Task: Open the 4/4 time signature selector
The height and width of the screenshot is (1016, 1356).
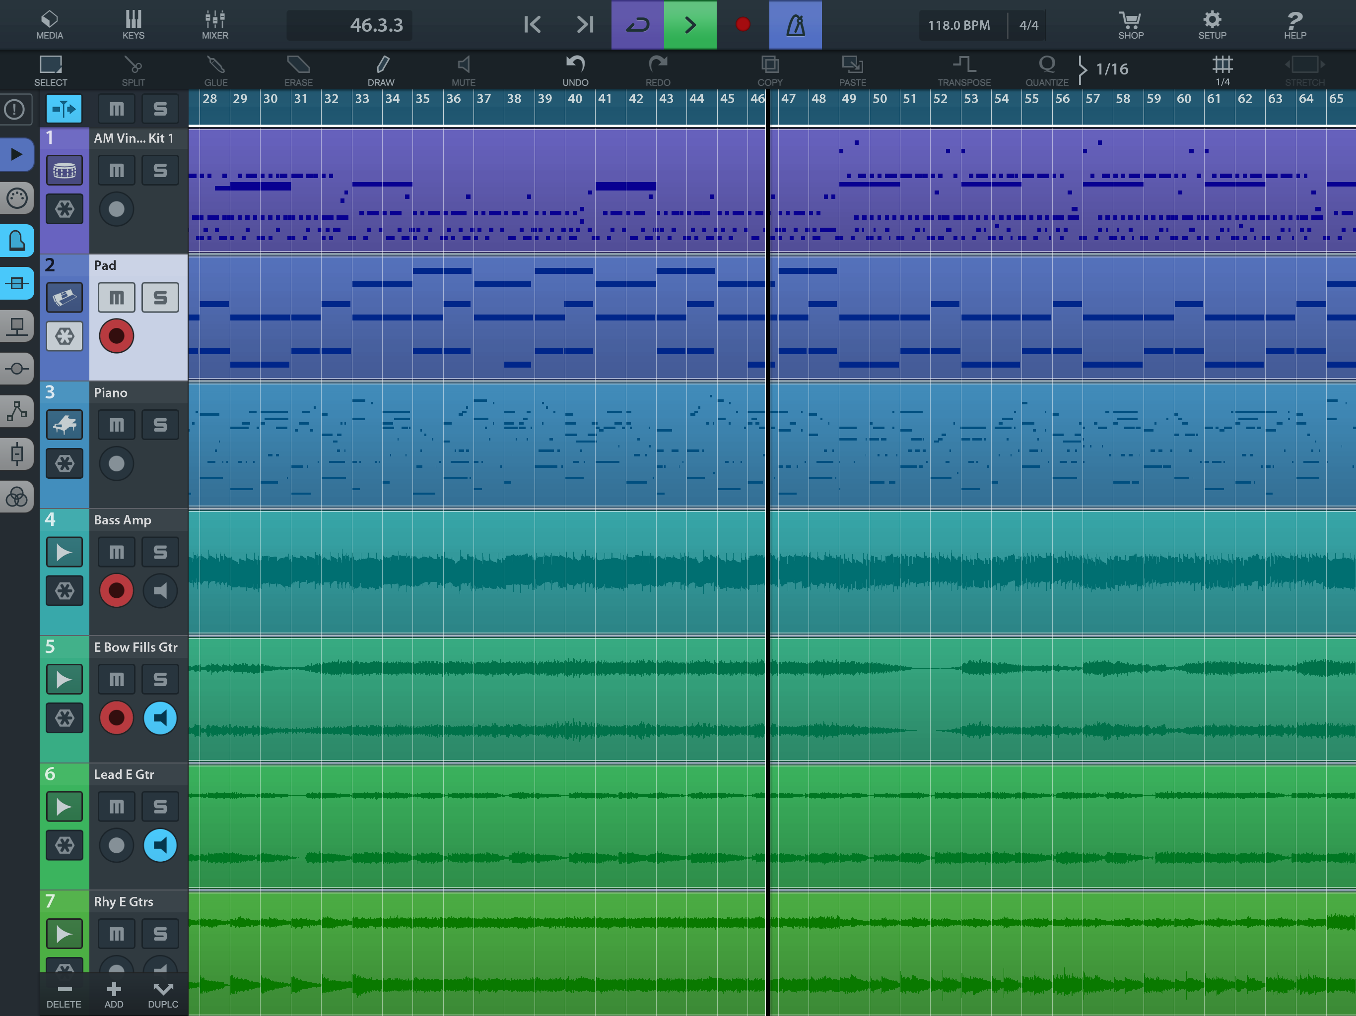Action: (x=1028, y=25)
